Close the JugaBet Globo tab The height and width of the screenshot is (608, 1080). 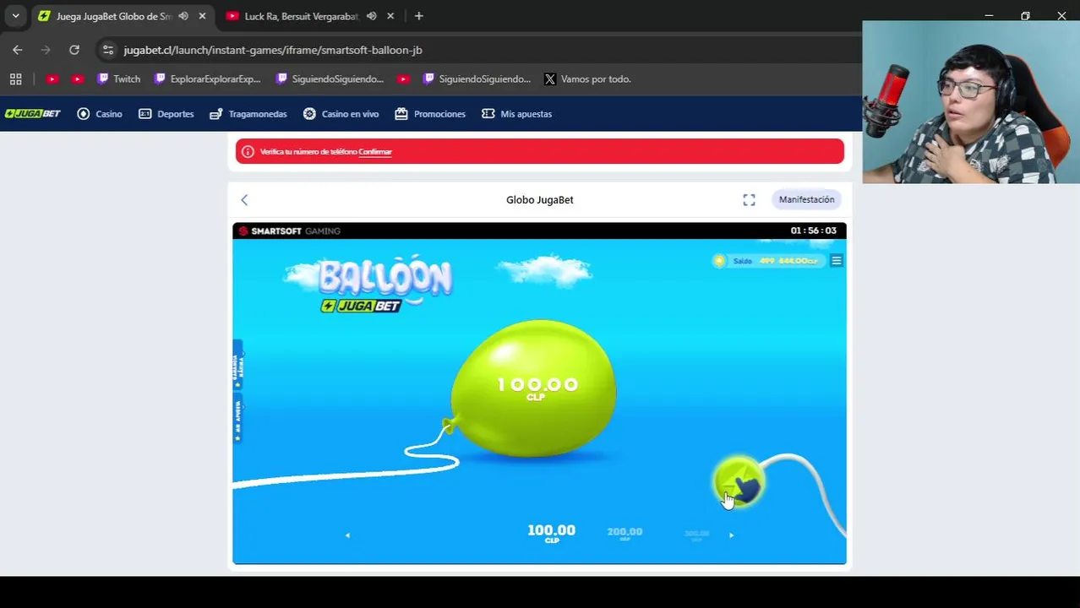pos(202,16)
